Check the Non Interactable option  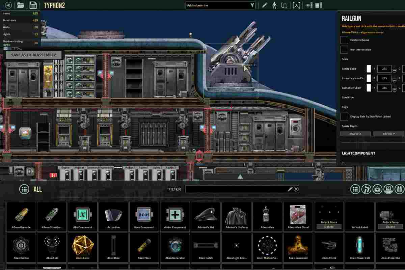[344, 50]
